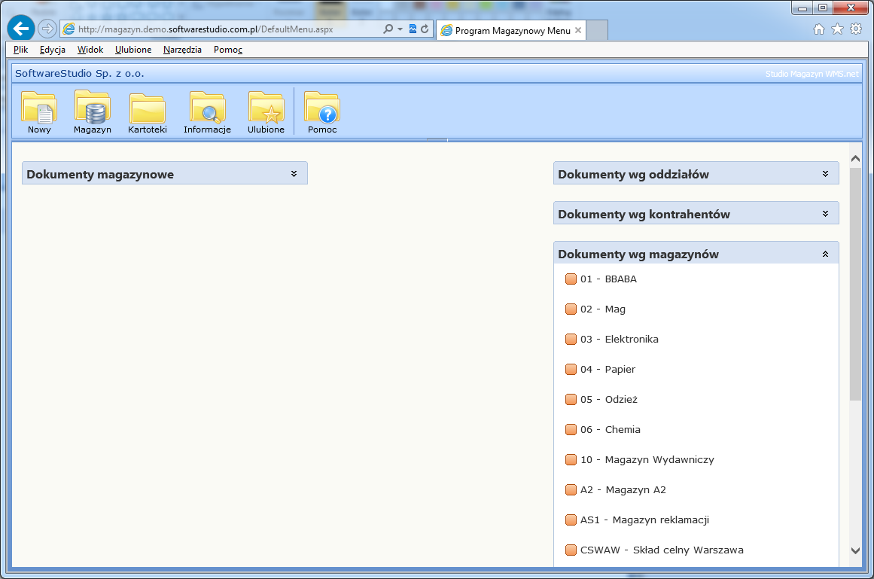Collapse the Dokumenty wg magazynów panel
The width and height of the screenshot is (874, 579).
[825, 254]
